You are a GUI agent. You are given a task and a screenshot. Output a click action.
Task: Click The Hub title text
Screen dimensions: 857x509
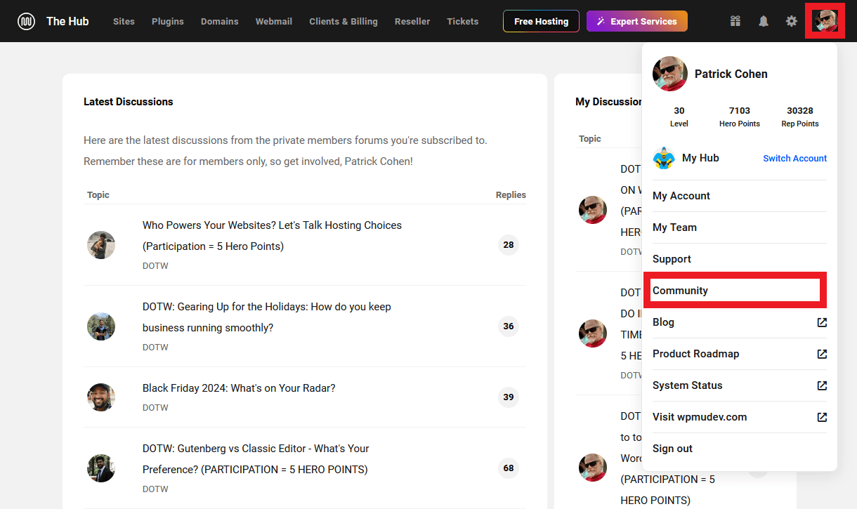[67, 21]
